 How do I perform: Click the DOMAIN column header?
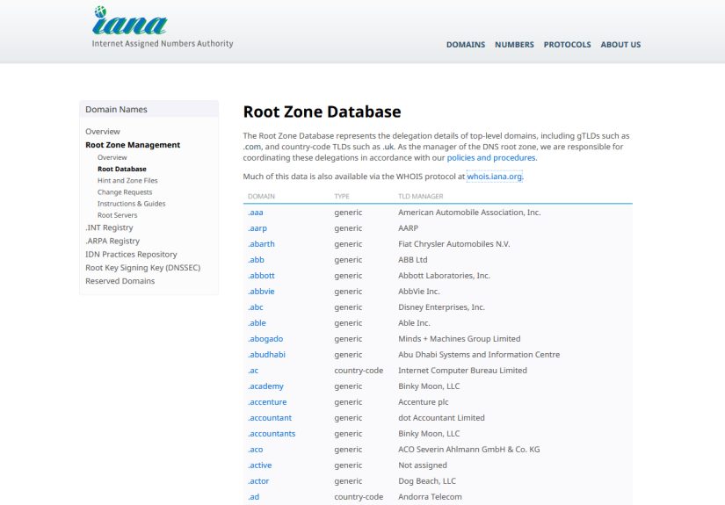[261, 197]
